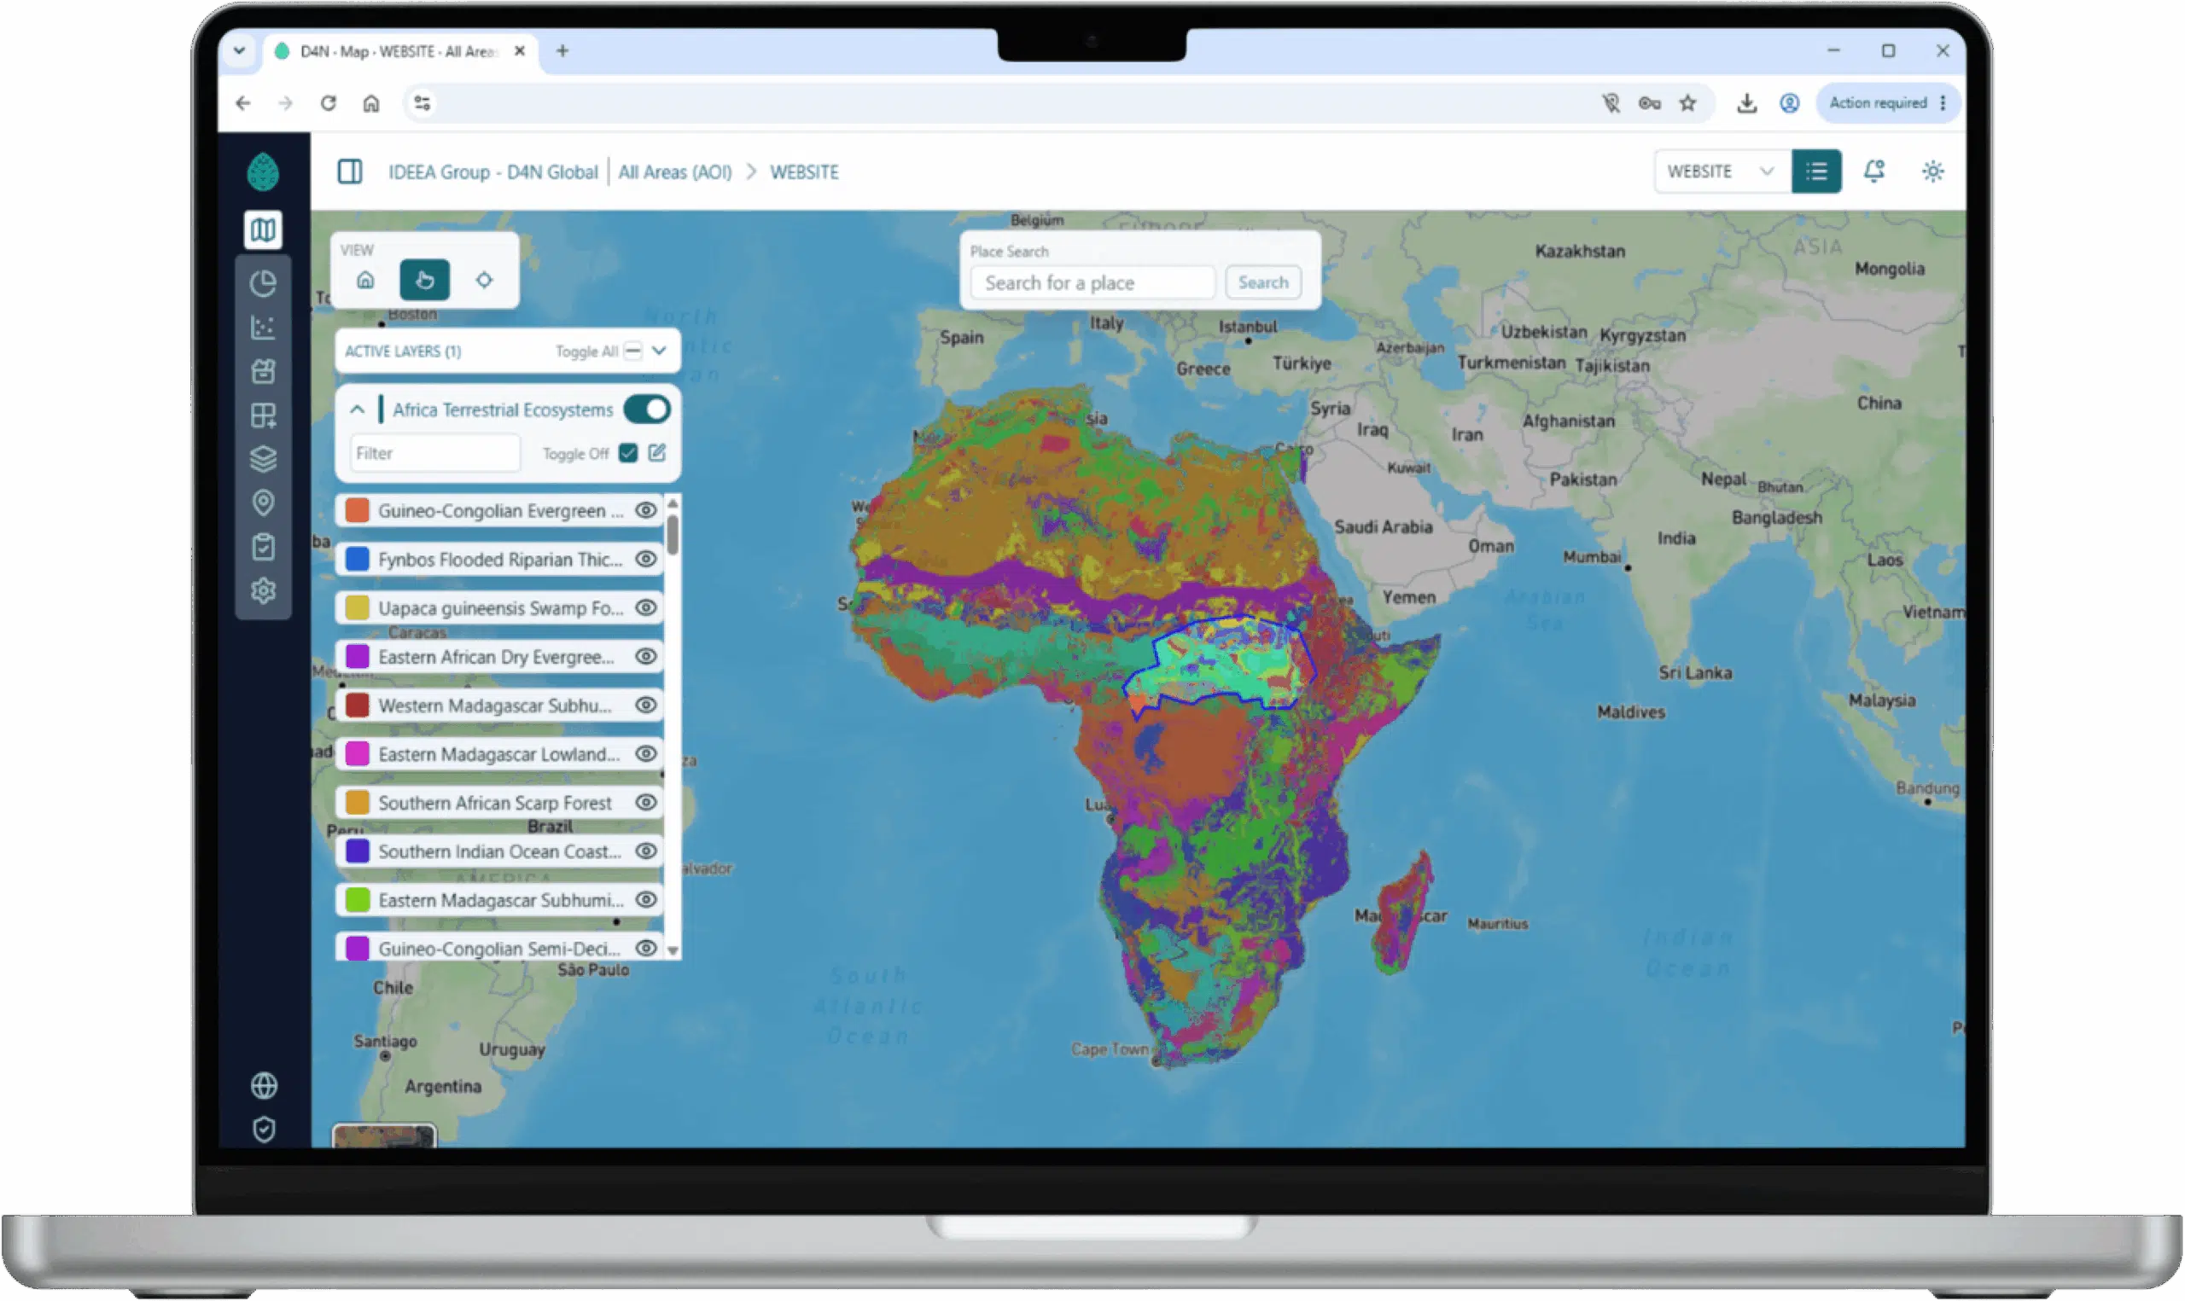Open a new browser tab
The height and width of the screenshot is (1301, 2185).
click(563, 51)
